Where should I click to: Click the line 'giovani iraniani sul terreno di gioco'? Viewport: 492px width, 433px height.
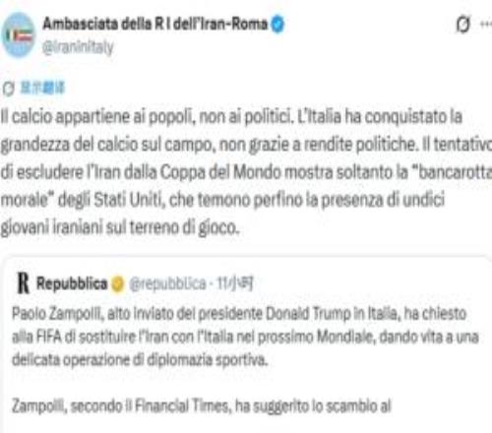(x=119, y=227)
